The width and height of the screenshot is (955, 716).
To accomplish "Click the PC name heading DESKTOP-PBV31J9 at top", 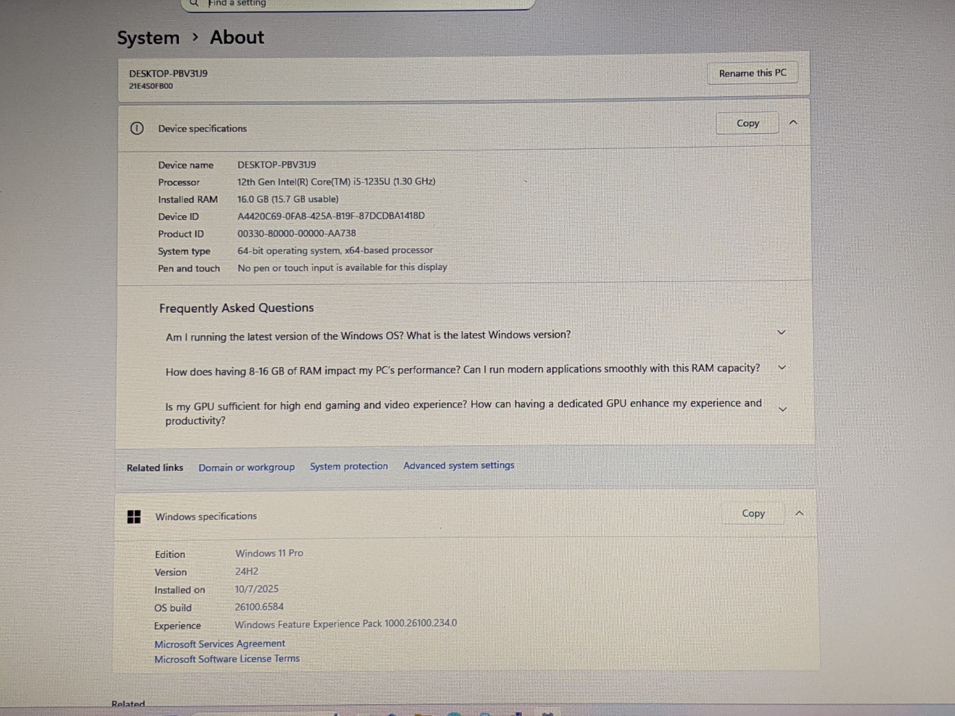I will pos(168,73).
